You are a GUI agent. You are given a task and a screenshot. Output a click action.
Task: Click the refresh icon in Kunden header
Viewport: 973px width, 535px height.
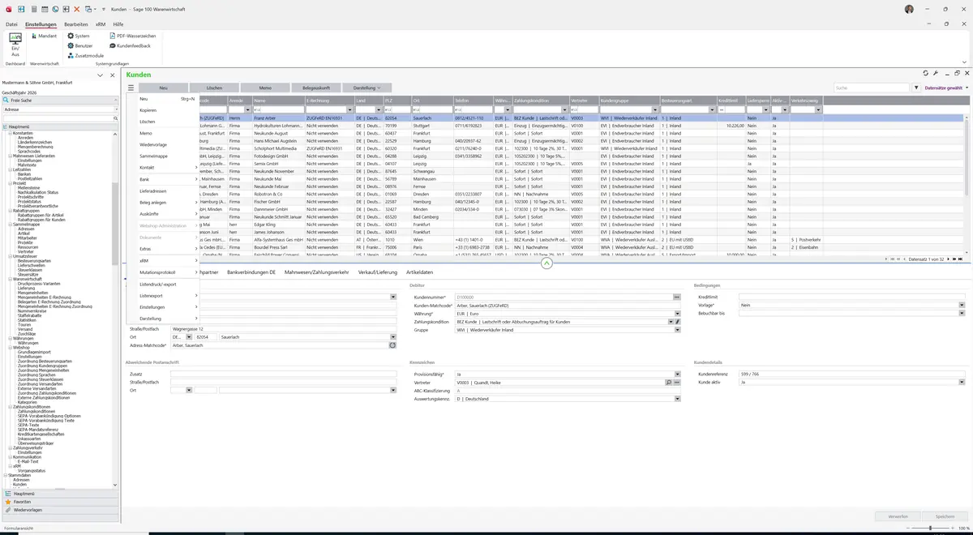click(926, 74)
